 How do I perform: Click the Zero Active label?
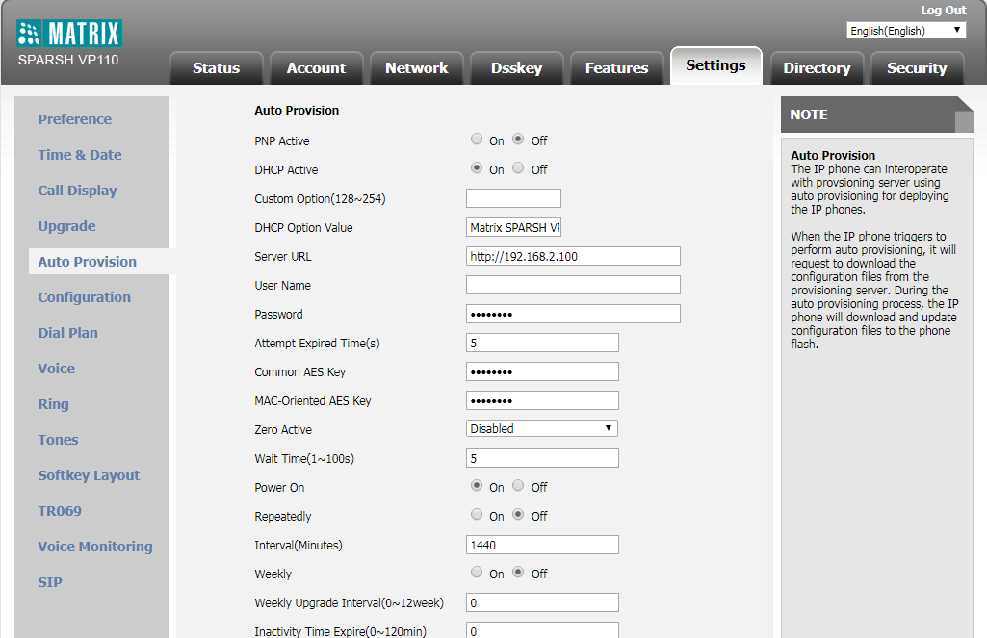[x=283, y=430]
